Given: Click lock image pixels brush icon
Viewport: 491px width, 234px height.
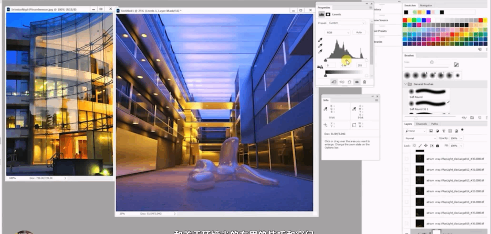Looking at the screenshot, I should tap(420, 146).
